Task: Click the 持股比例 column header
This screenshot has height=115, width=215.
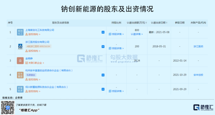Action: pos(116,23)
